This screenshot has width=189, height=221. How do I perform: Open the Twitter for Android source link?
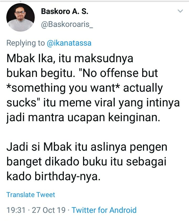click(104, 210)
